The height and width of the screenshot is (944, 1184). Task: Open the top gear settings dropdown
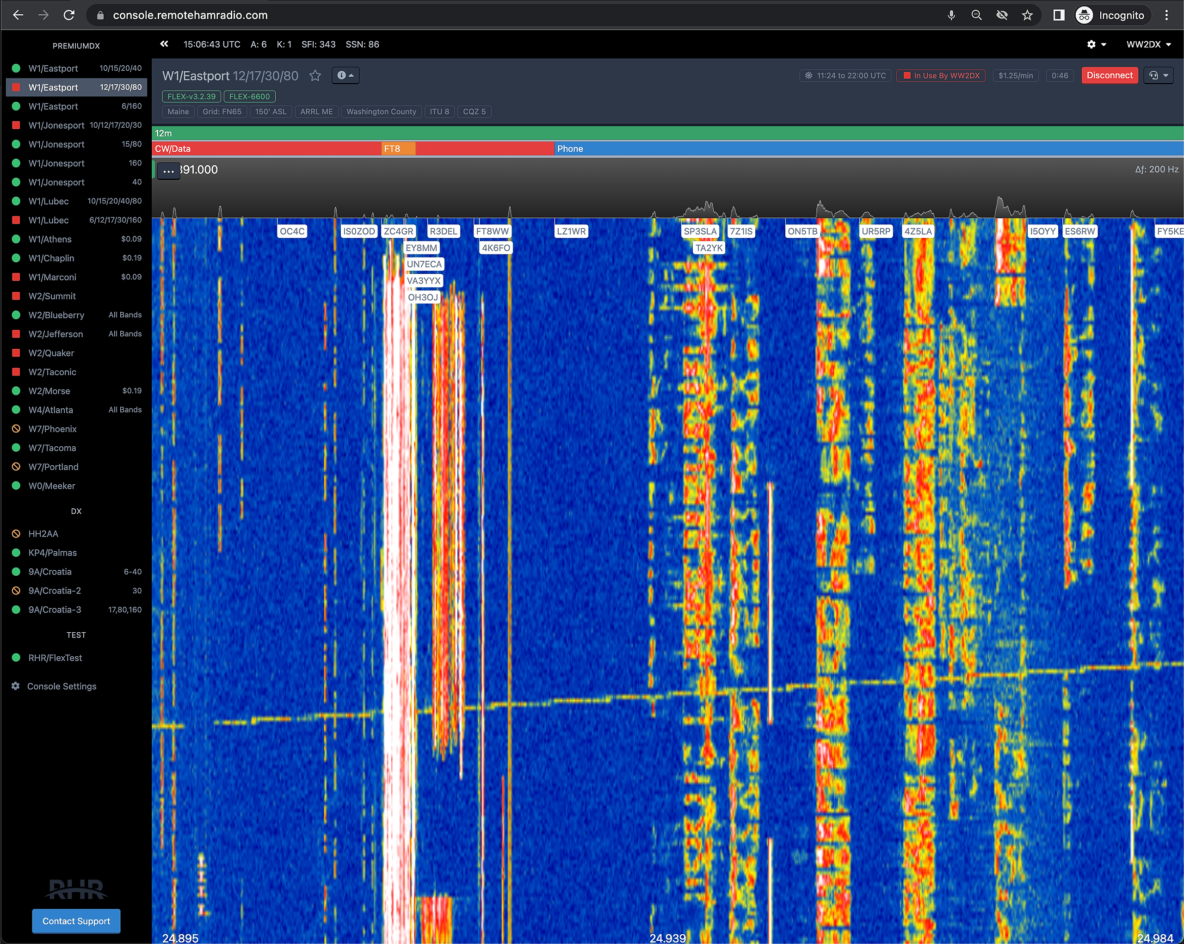pyautogui.click(x=1096, y=44)
